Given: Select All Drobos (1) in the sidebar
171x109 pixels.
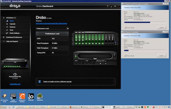Looking at the screenshot, I should coord(11,18).
